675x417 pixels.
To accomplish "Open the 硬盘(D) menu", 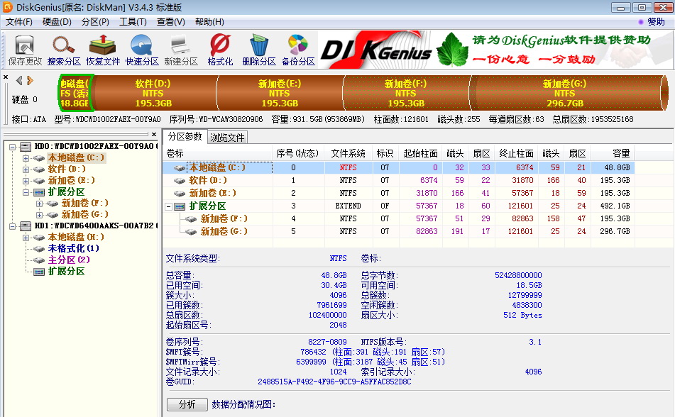I will click(57, 22).
